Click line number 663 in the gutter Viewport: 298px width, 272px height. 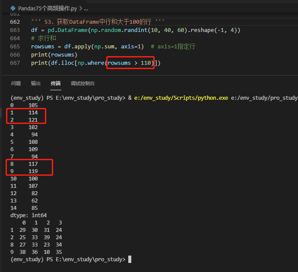15,30
